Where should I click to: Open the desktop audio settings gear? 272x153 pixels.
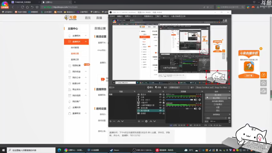point(200,108)
